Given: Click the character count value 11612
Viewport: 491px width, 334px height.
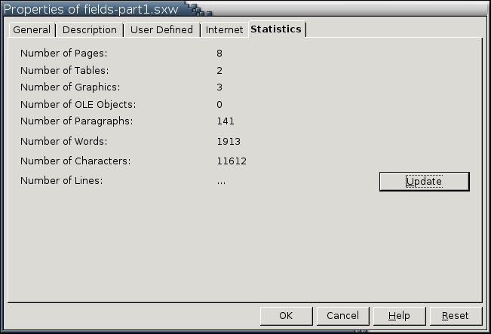Looking at the screenshot, I should (232, 161).
